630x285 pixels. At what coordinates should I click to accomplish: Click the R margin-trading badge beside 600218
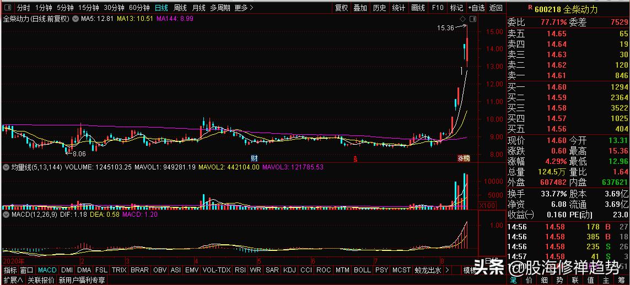click(x=530, y=7)
